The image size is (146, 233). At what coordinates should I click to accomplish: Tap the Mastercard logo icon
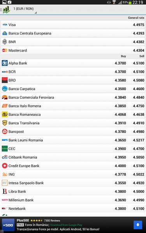pos(5,50)
